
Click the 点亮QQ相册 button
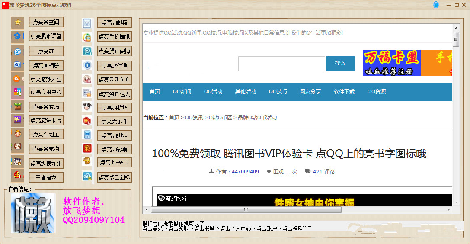(46, 65)
